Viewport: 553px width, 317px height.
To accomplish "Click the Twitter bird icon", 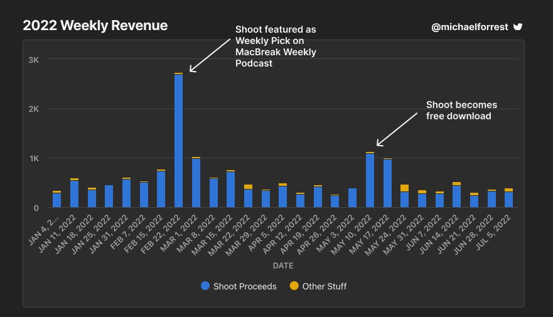I will 517,27.
